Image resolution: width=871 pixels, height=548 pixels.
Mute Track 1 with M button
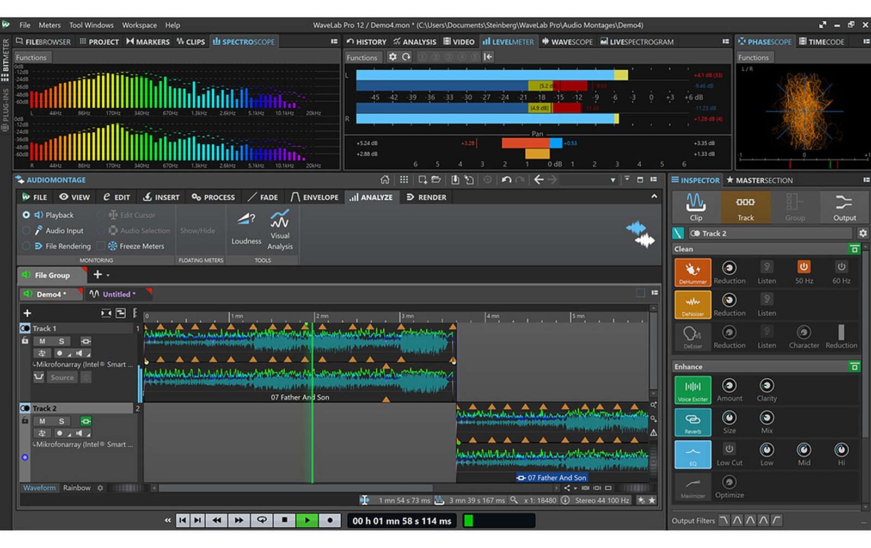(x=42, y=341)
